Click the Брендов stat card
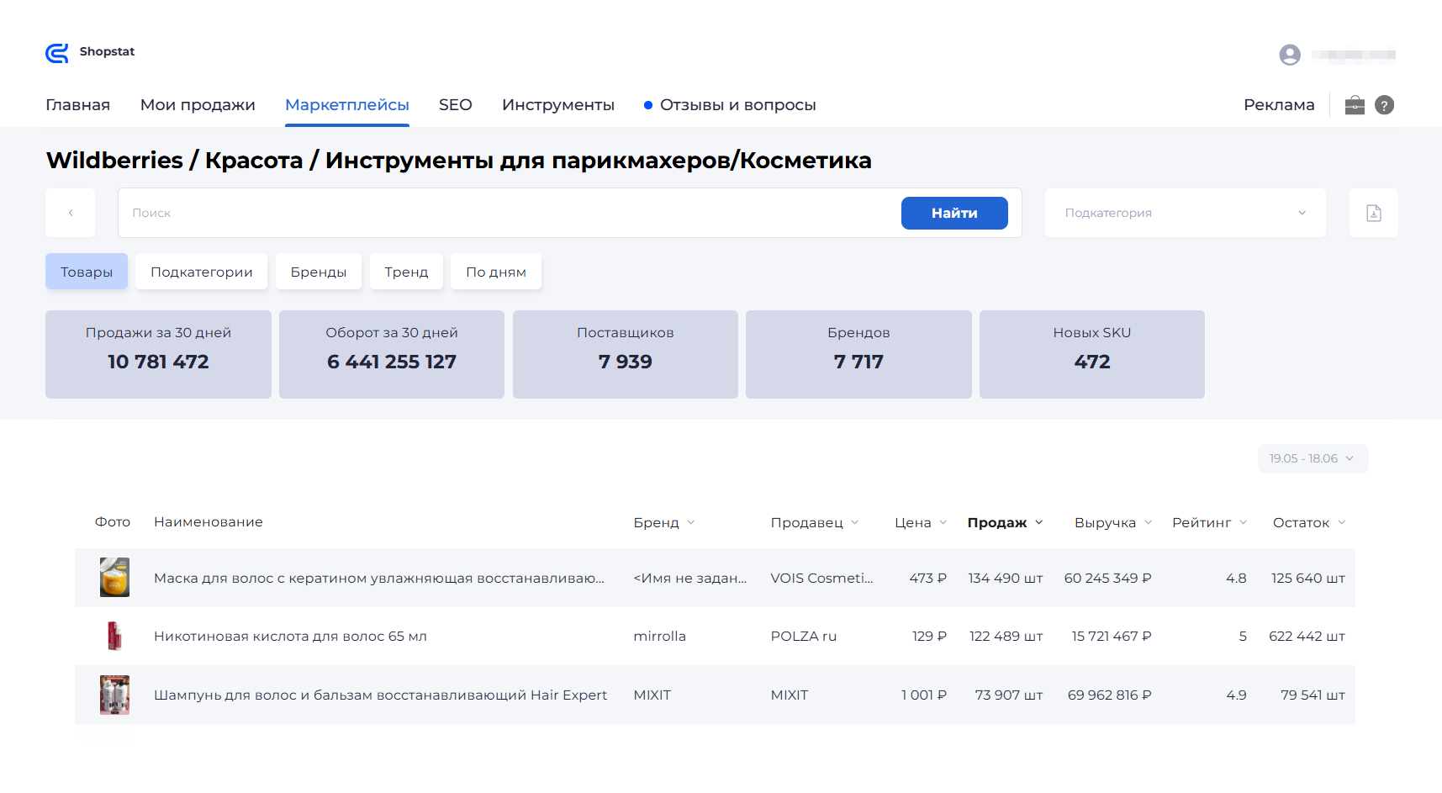Image resolution: width=1442 pixels, height=793 pixels. click(858, 354)
